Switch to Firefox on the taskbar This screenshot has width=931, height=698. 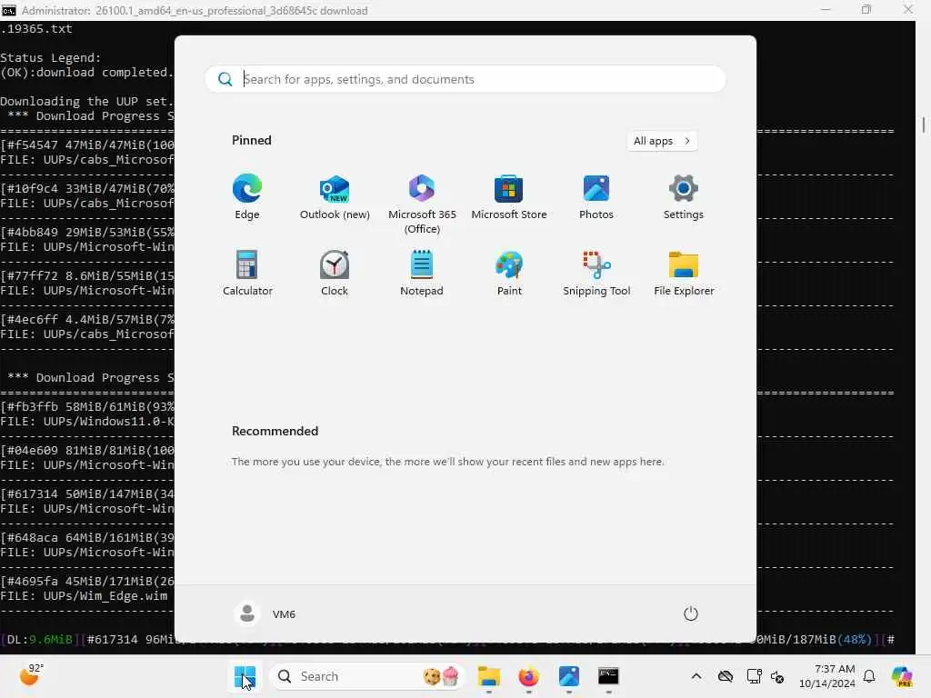(528, 676)
